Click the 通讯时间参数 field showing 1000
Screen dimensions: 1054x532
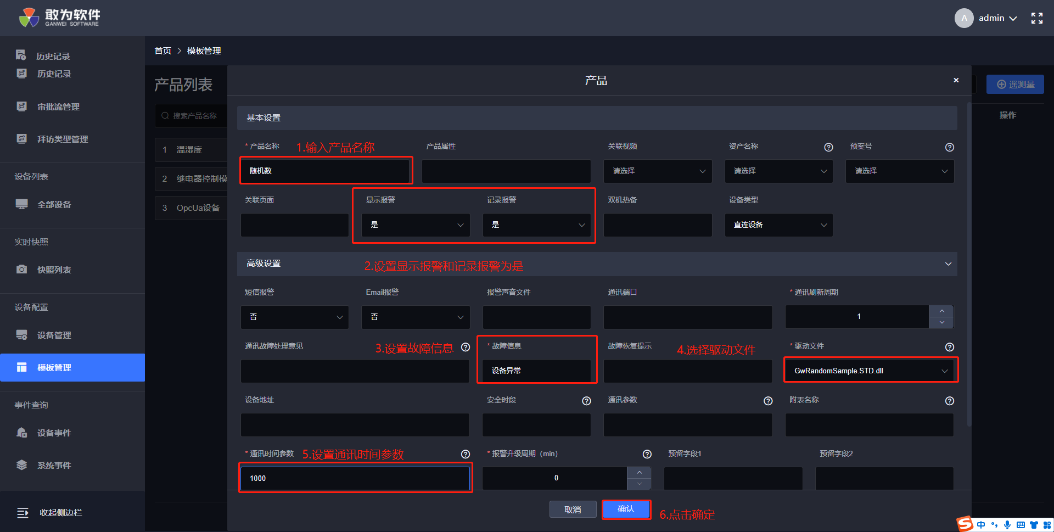tap(355, 478)
